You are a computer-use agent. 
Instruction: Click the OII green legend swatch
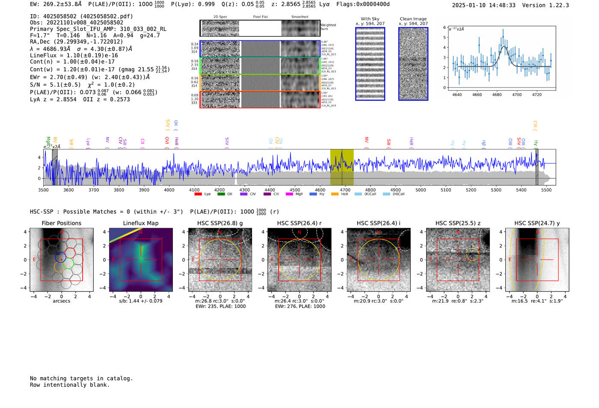point(221,194)
